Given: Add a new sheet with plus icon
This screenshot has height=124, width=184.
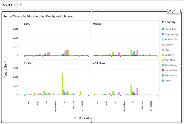Looking at the screenshot, I should [21, 5].
